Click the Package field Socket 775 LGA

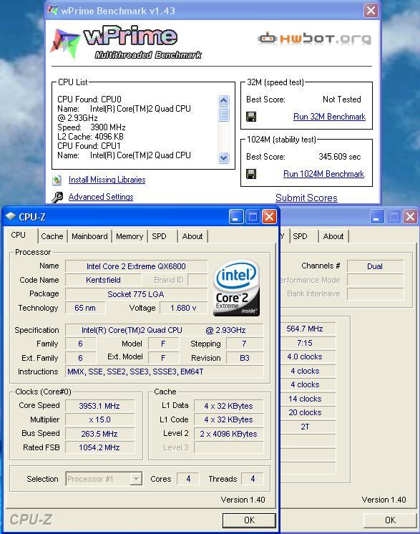click(x=136, y=294)
